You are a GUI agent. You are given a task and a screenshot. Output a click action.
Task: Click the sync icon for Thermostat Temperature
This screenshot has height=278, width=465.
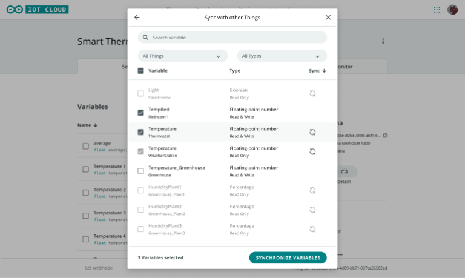coord(312,132)
